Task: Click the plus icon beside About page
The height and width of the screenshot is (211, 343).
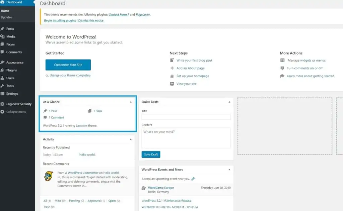Action: pos(172,68)
